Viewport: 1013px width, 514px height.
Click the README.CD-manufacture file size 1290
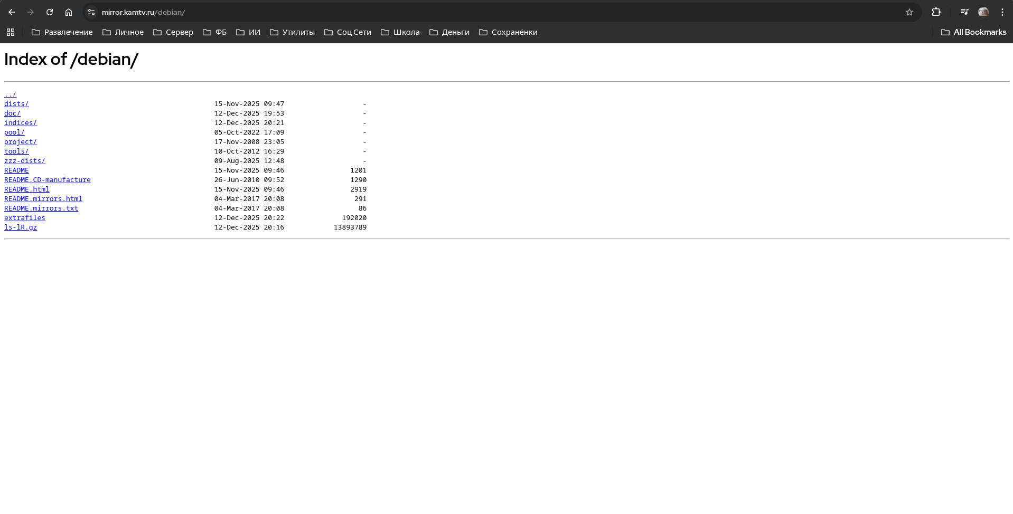tap(359, 180)
